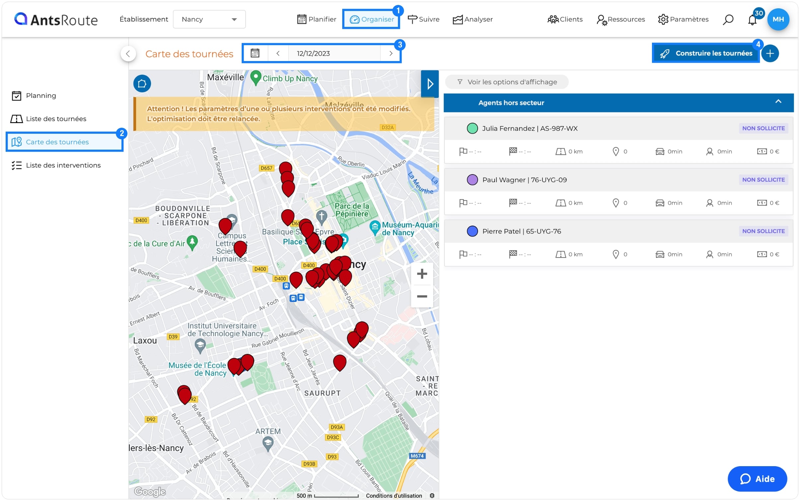Click the search magnifier icon
800x501 pixels.
[728, 20]
